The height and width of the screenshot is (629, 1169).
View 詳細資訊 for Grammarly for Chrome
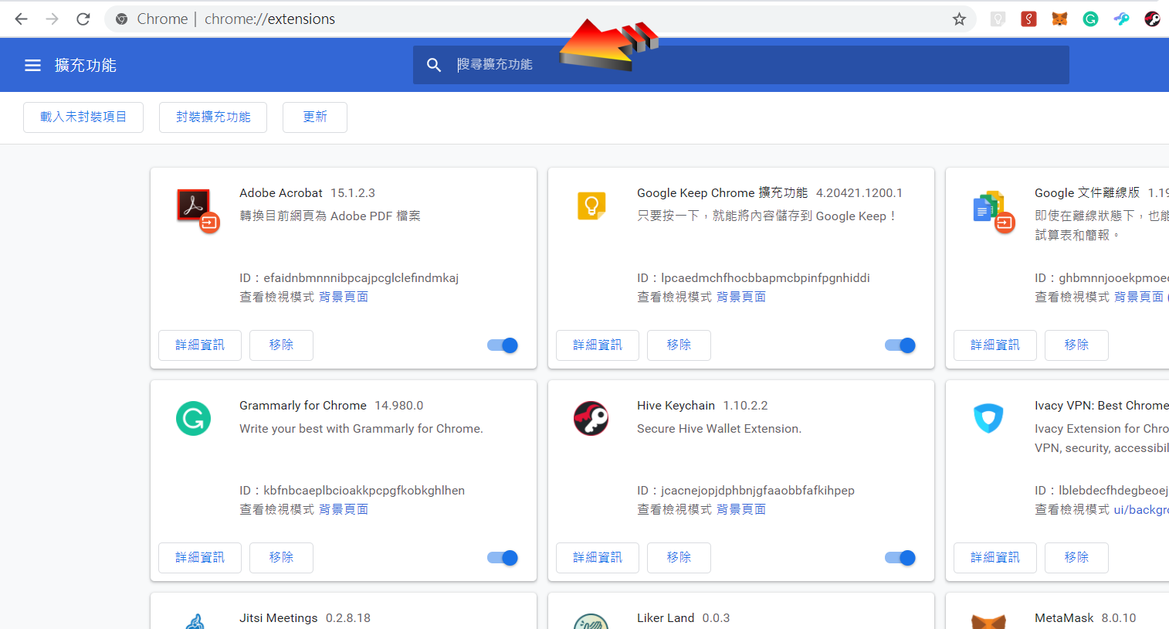tap(200, 558)
